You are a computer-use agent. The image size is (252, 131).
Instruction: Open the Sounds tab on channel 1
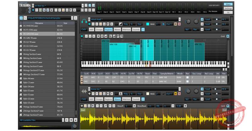point(136,30)
